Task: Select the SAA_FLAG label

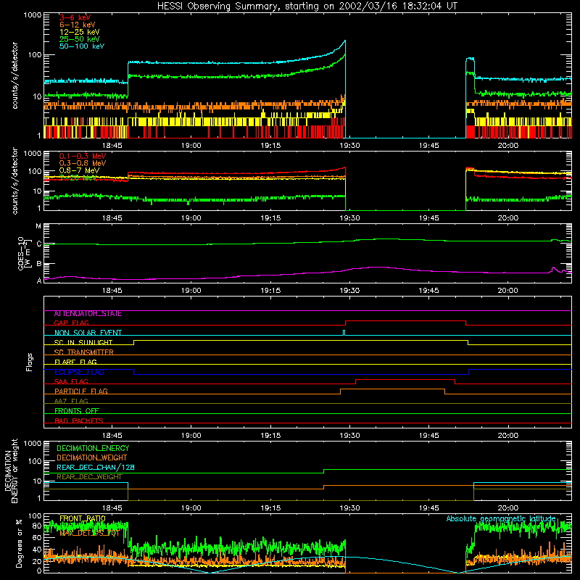Action: click(71, 381)
